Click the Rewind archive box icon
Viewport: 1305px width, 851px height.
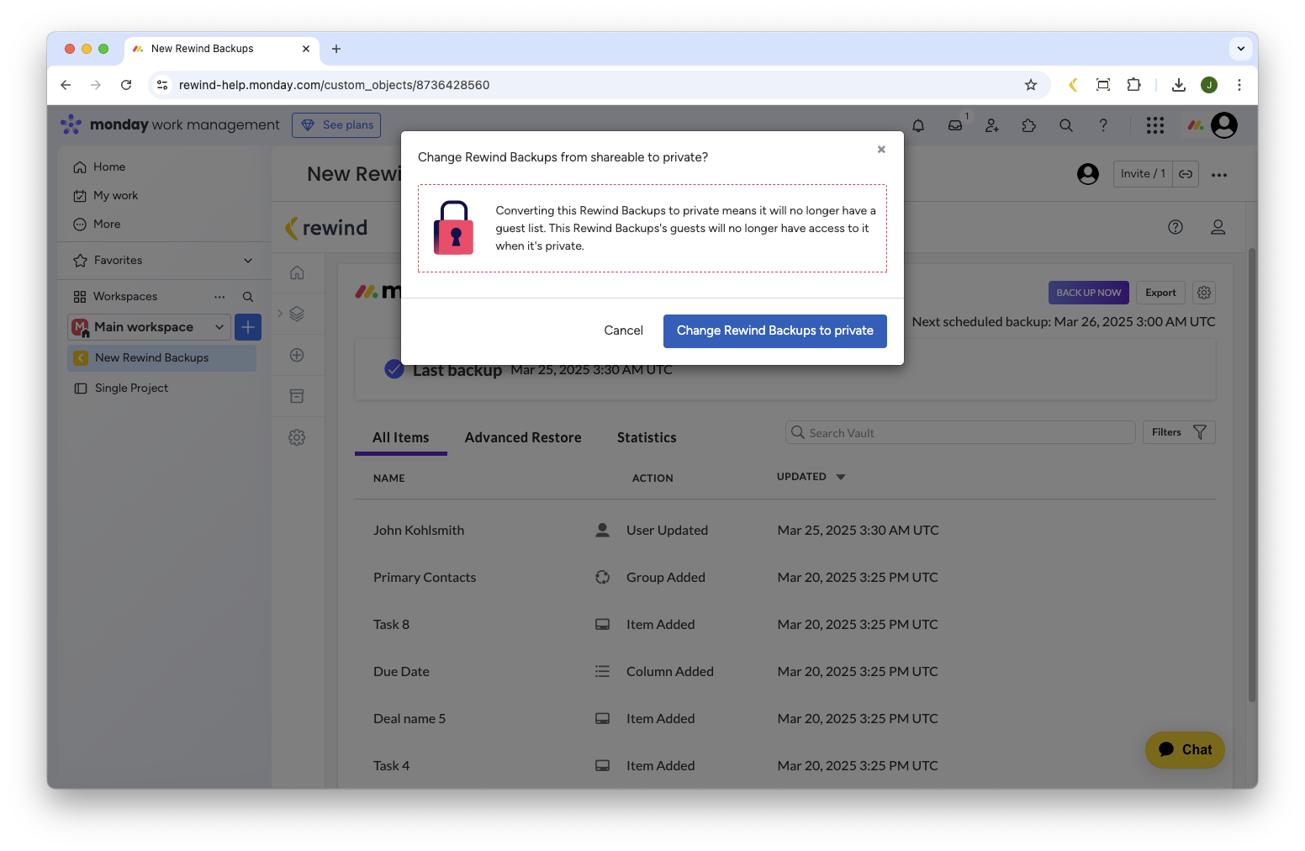click(x=297, y=396)
